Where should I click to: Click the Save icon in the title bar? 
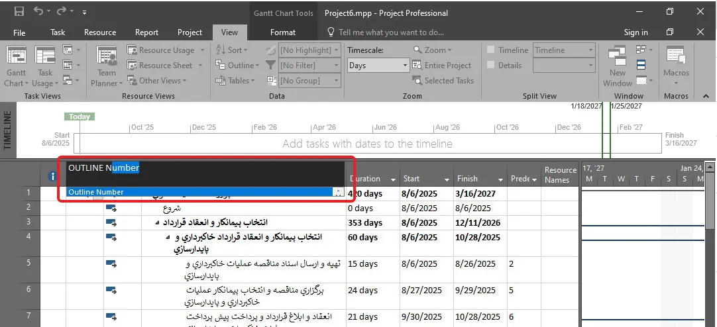tap(19, 12)
